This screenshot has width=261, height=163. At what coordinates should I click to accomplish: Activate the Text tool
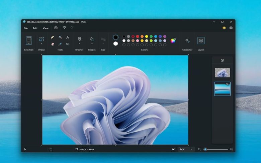68,37
